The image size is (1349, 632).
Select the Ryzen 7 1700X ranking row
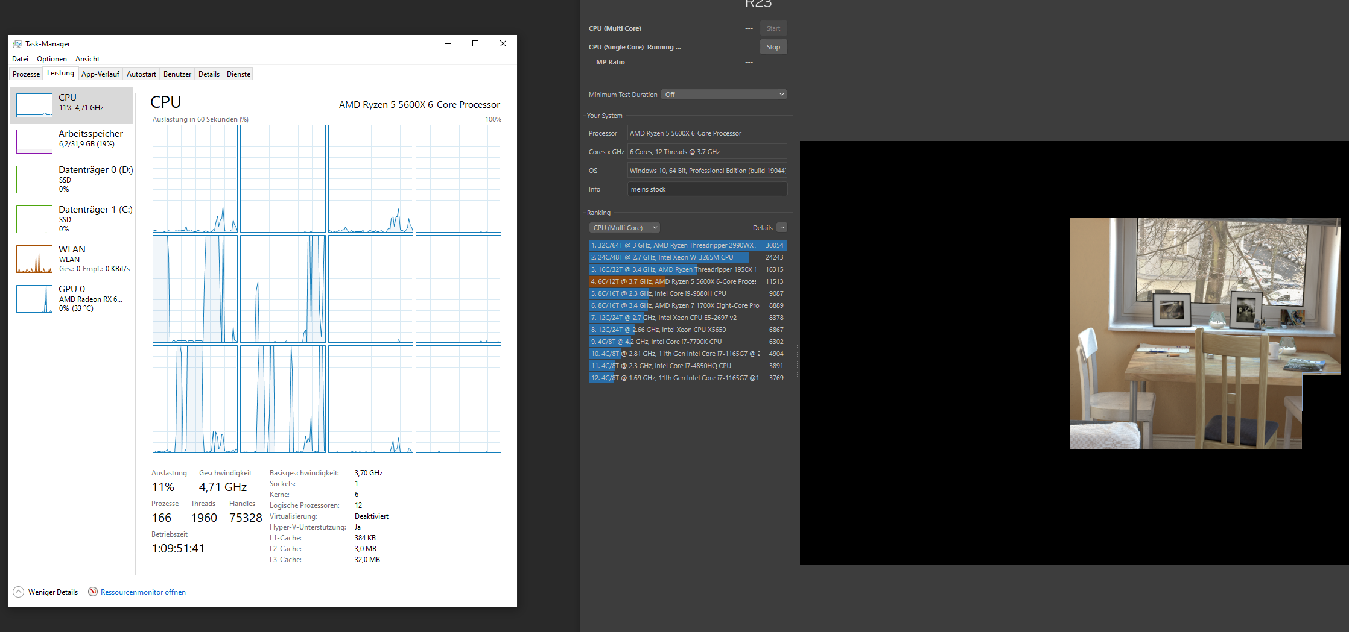pyautogui.click(x=688, y=305)
